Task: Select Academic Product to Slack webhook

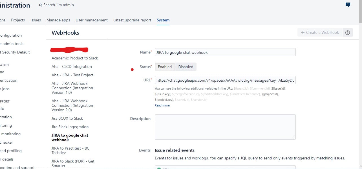Action: click(75, 58)
